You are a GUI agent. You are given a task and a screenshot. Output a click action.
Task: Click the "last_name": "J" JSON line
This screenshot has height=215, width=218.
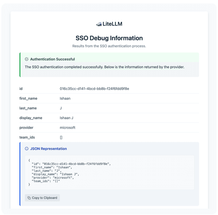47,171
